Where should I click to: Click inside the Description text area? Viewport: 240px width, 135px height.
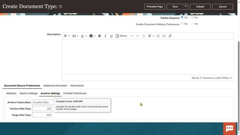[x=148, y=57]
